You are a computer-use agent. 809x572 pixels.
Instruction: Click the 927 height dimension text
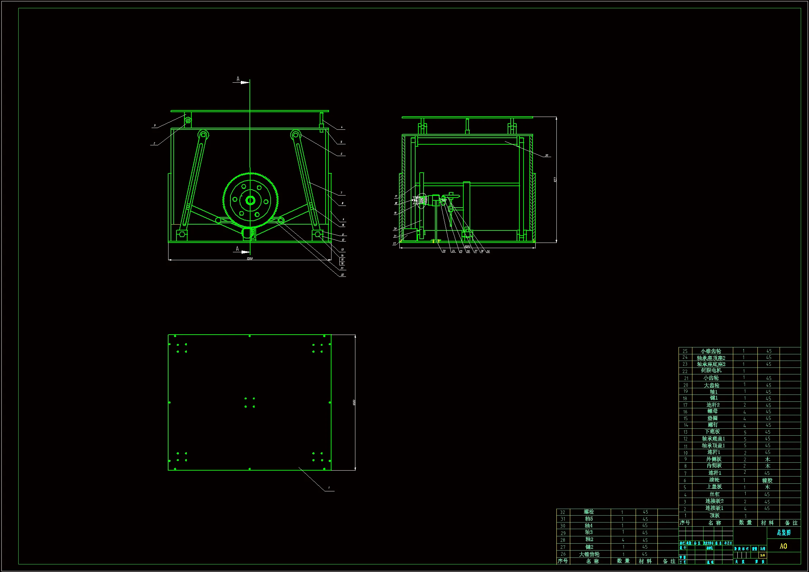coord(555,179)
